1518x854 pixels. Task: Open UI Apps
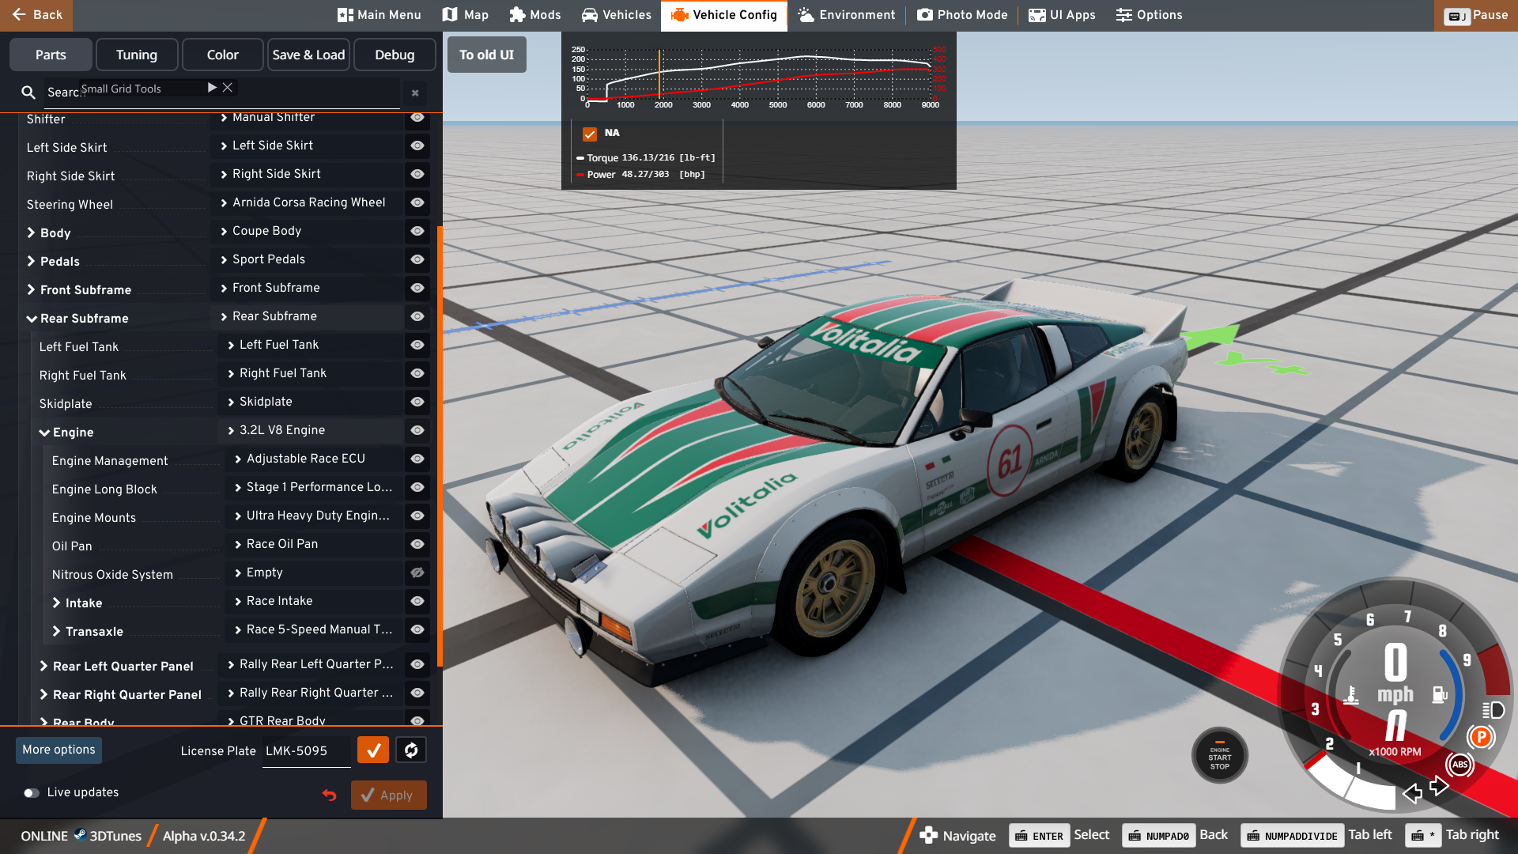pyautogui.click(x=1062, y=15)
